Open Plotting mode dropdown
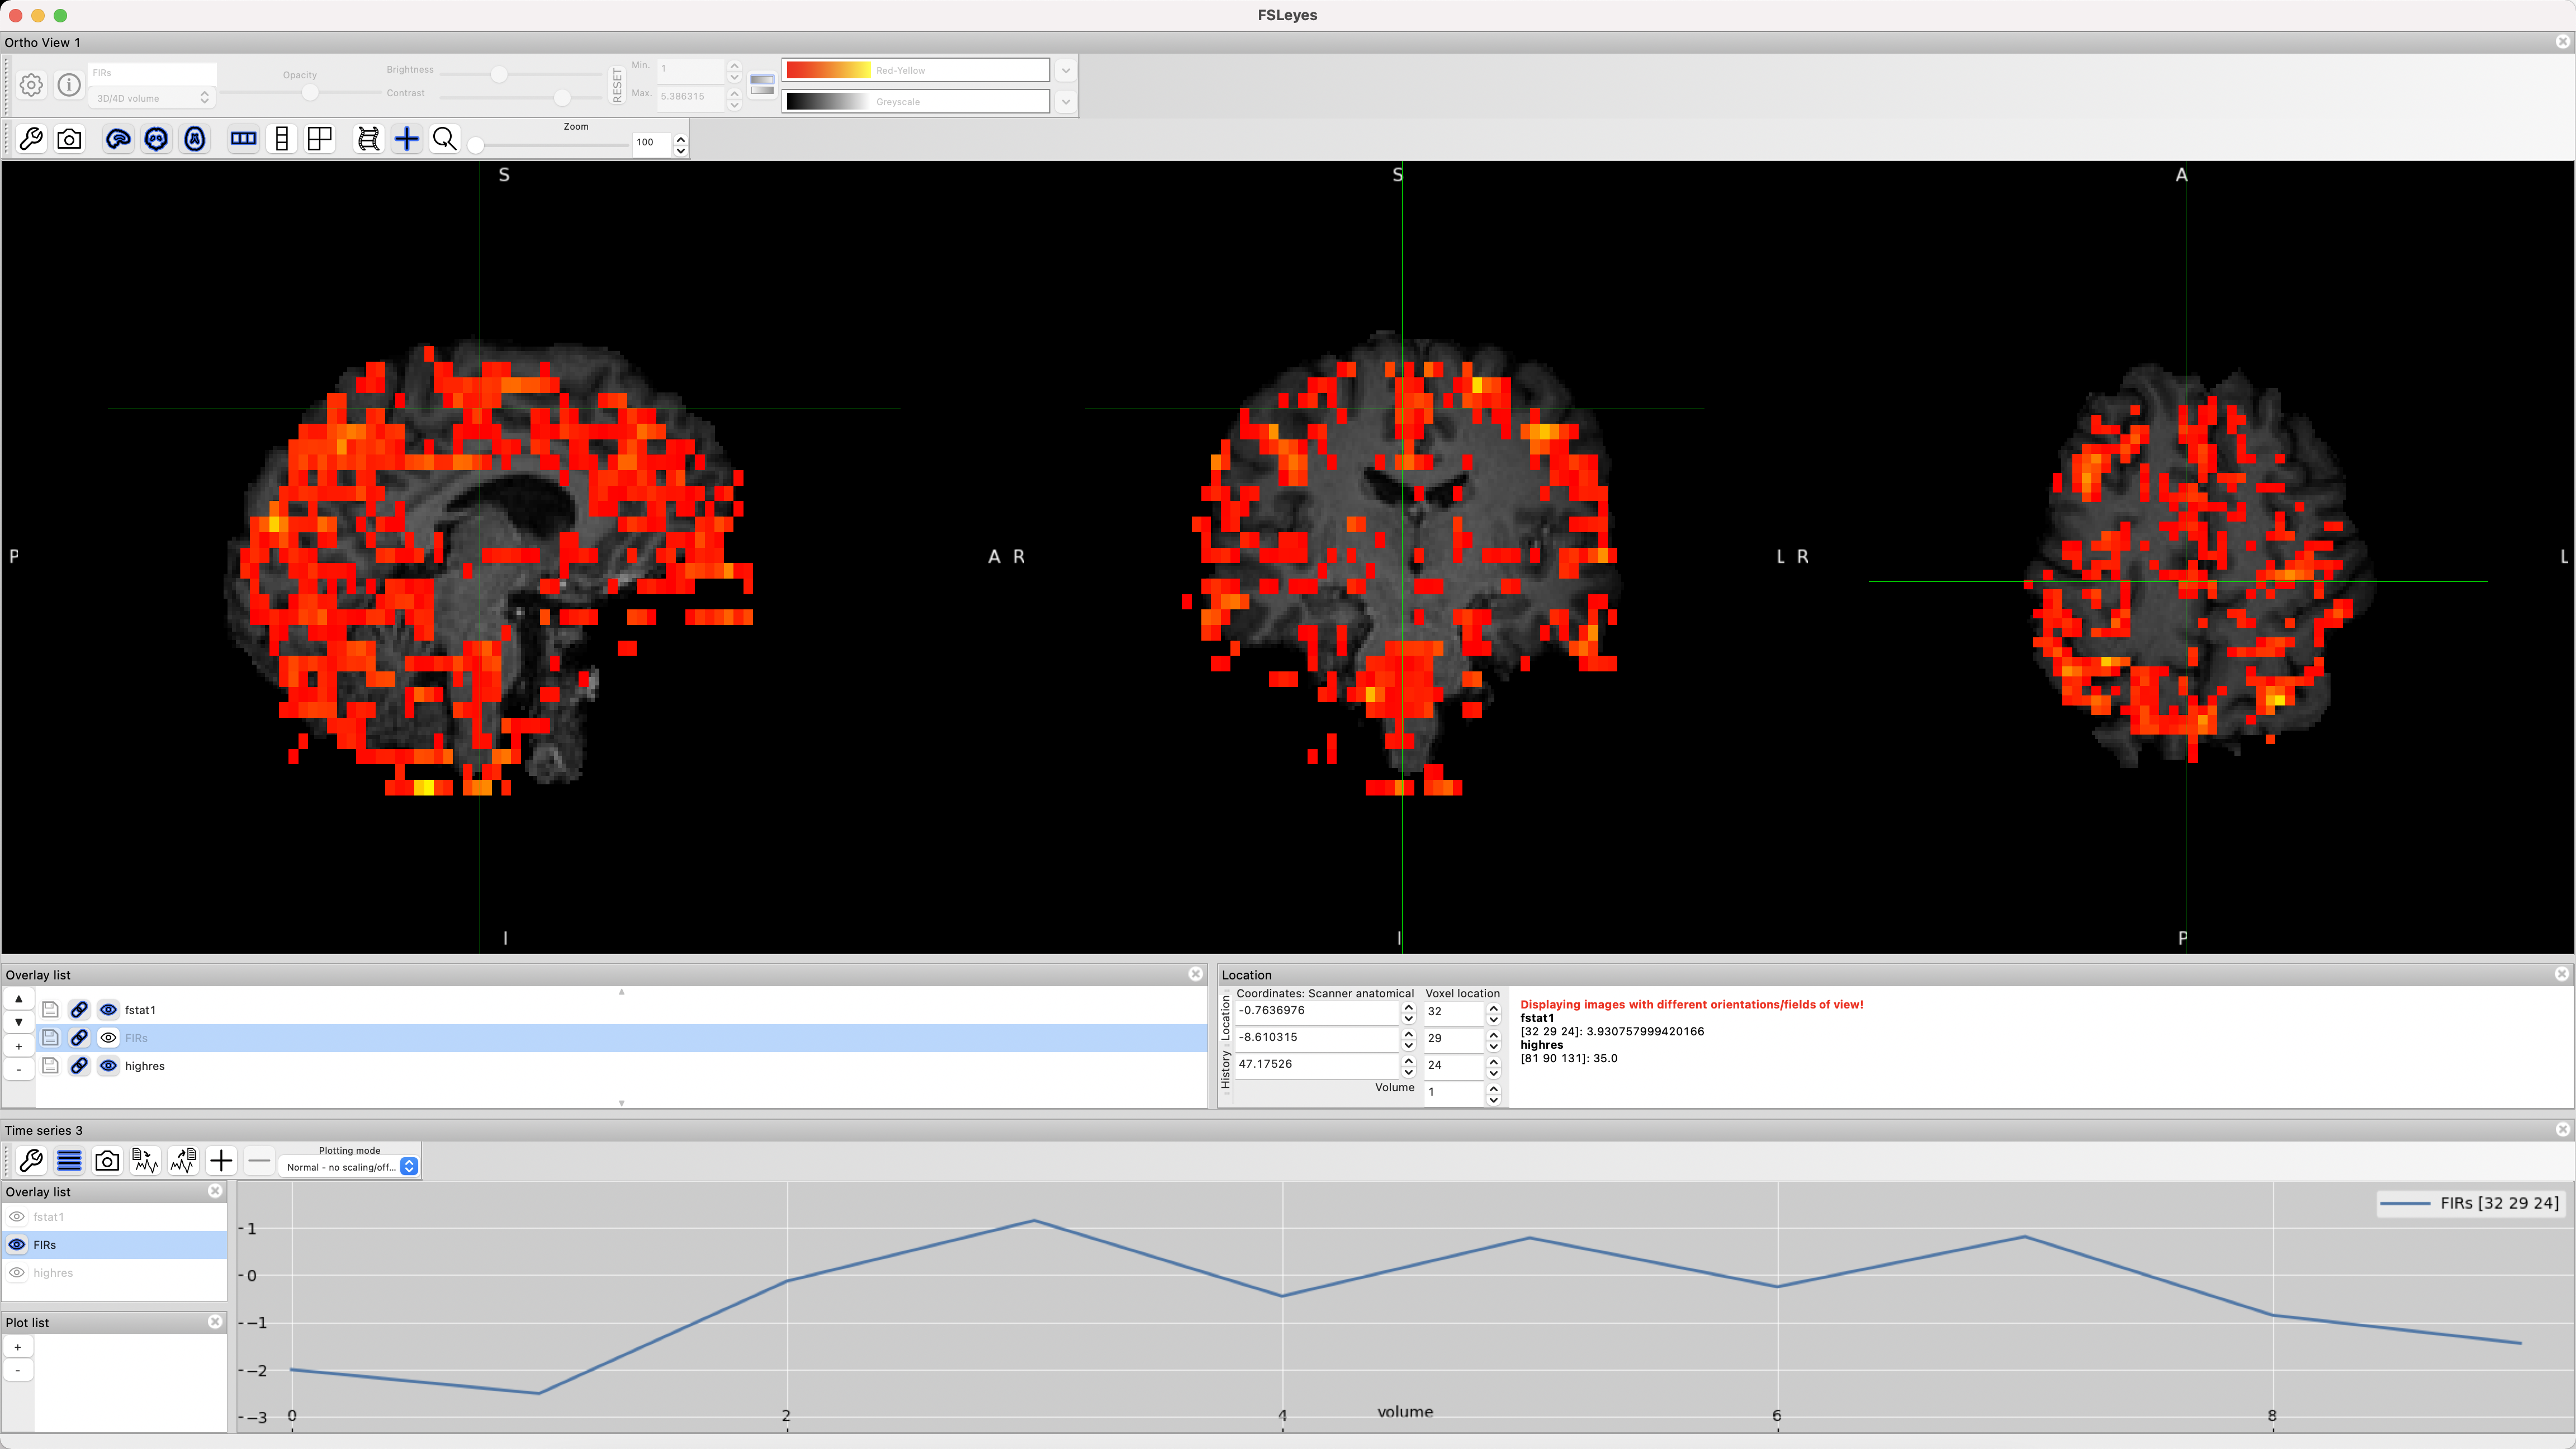Screen dimensions: 2576x1449 (349, 1167)
